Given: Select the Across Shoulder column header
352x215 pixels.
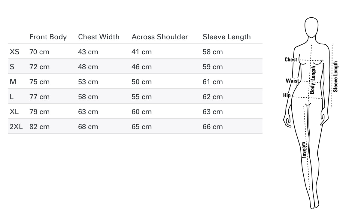Looking at the screenshot, I should [159, 37].
